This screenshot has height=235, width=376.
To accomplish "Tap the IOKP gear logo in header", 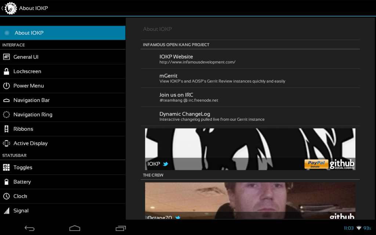I will point(11,8).
